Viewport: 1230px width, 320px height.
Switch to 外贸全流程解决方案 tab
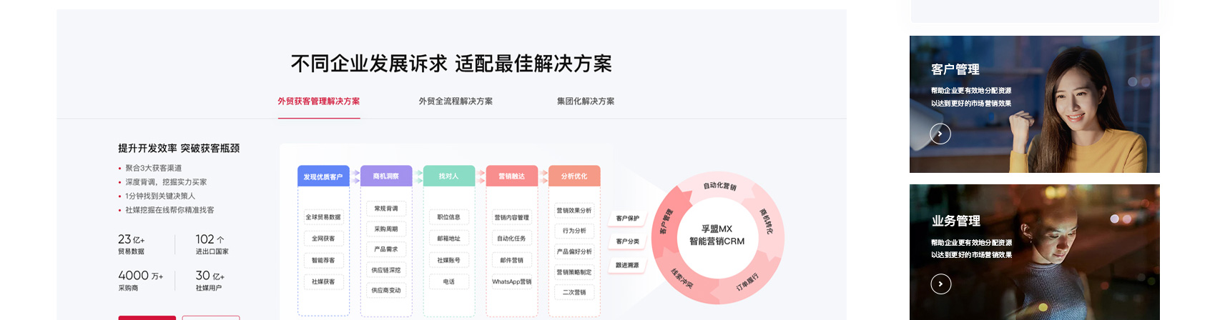tap(456, 101)
